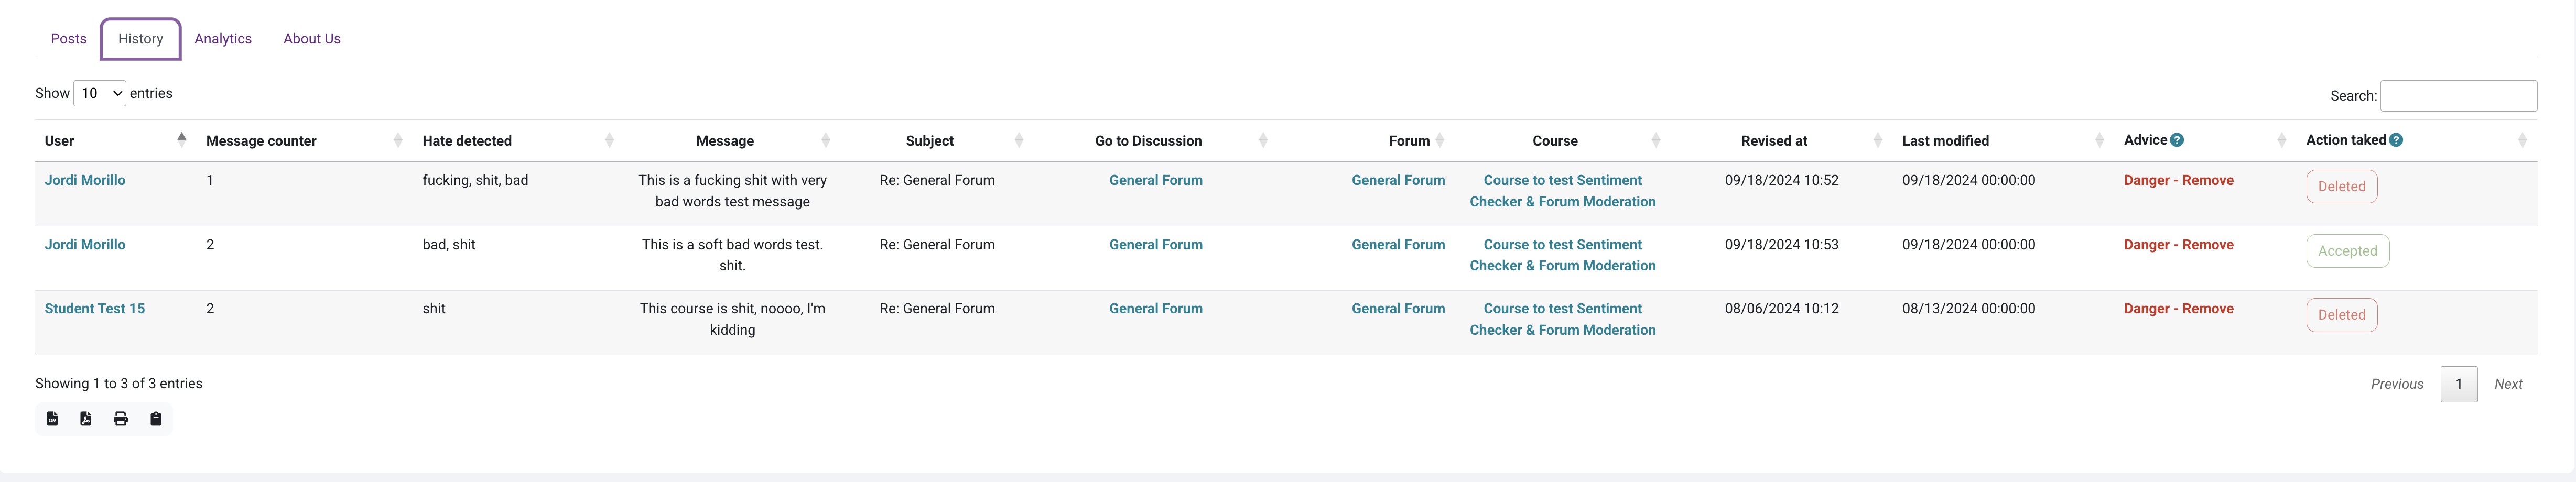Print the history table
Image resolution: width=2576 pixels, height=482 pixels.
point(121,419)
